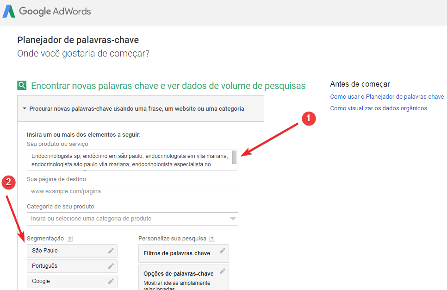Click Encontrar novas palavras-chave green heading
The image size is (447, 290).
tap(168, 86)
